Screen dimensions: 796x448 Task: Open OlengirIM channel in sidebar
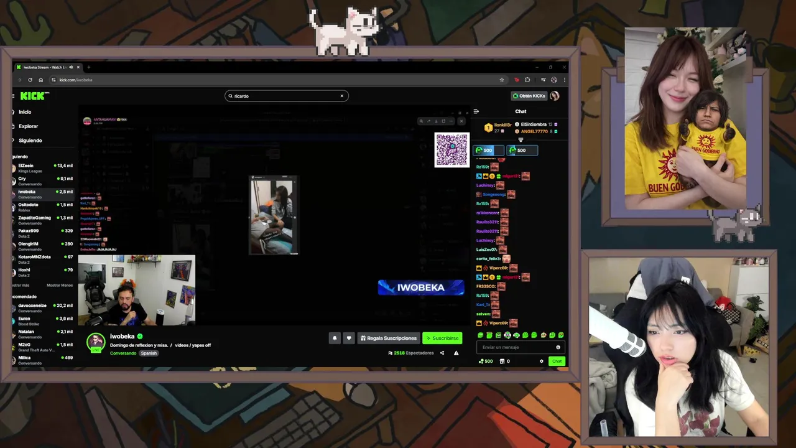[42, 246]
